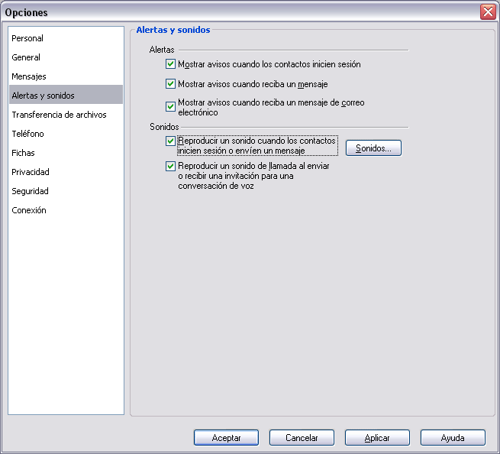Toggle alerts when receiving a message

[170, 84]
